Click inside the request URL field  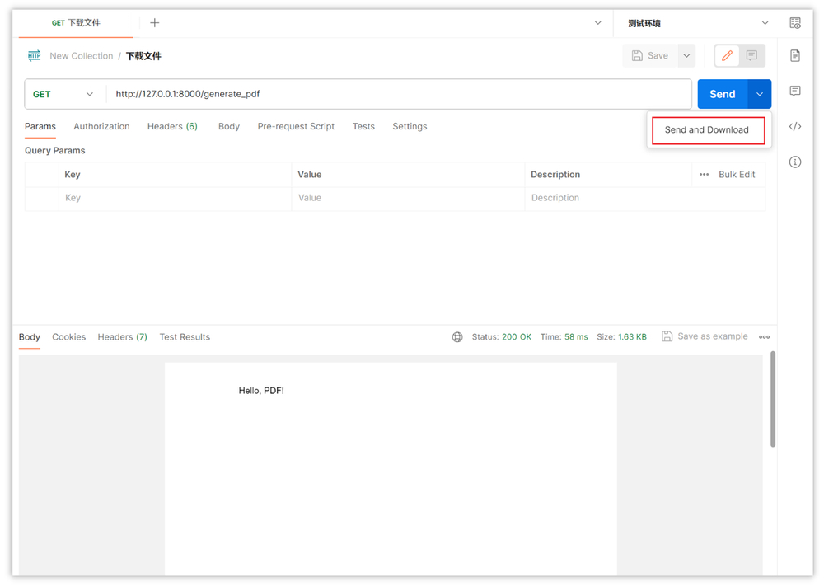click(x=330, y=94)
